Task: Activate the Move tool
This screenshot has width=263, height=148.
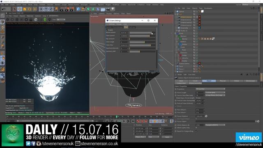Action: [20, 9]
